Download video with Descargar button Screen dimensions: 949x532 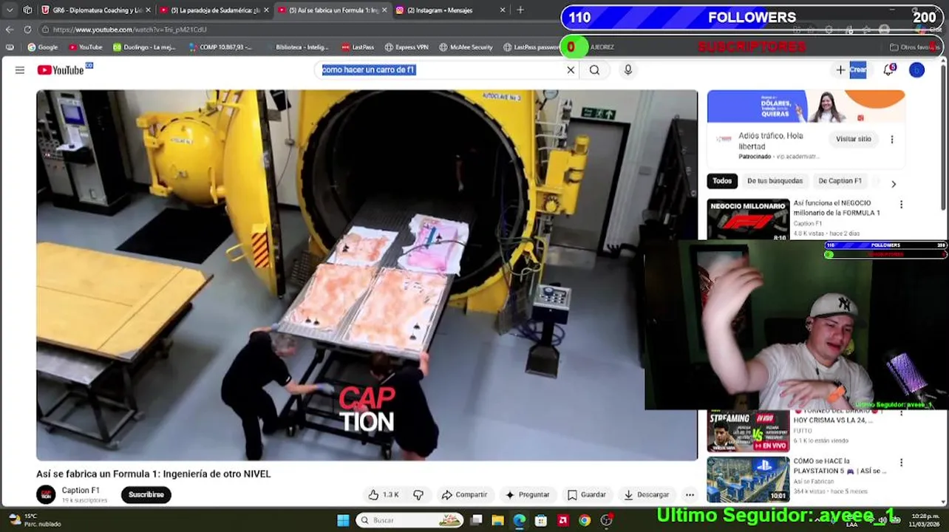646,494
